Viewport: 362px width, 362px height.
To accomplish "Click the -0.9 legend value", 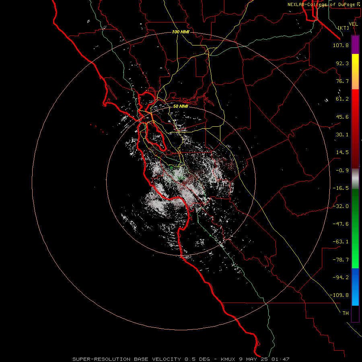I will pos(342,171).
